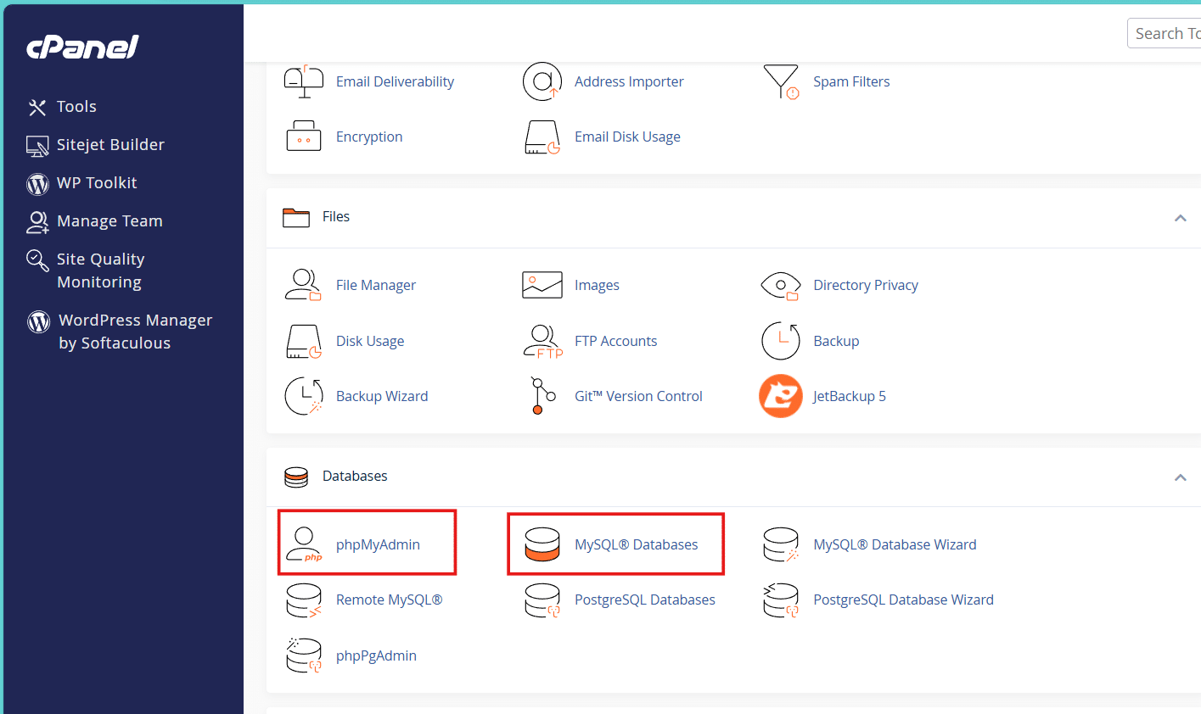Click the WP Toolkit WordPress icon
1201x714 pixels.
click(37, 184)
